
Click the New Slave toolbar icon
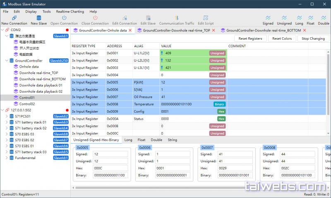pyautogui.click(x=39, y=18)
